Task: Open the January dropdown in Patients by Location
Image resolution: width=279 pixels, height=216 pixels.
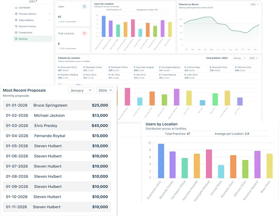Action: 240,58
